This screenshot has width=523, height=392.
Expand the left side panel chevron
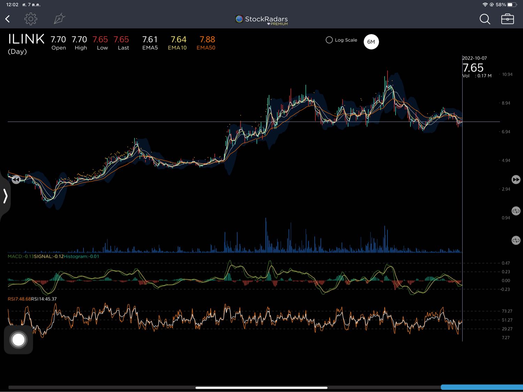tap(5, 196)
